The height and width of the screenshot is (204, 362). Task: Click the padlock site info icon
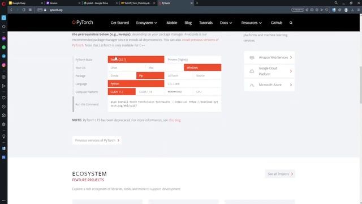click(x=45, y=10)
